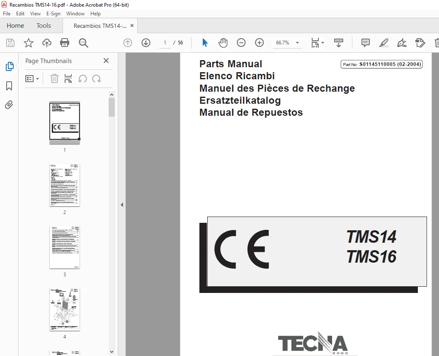Click the page number input field

tap(165, 43)
